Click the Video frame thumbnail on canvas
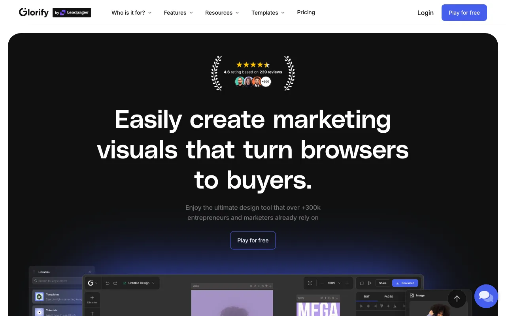 point(232,303)
